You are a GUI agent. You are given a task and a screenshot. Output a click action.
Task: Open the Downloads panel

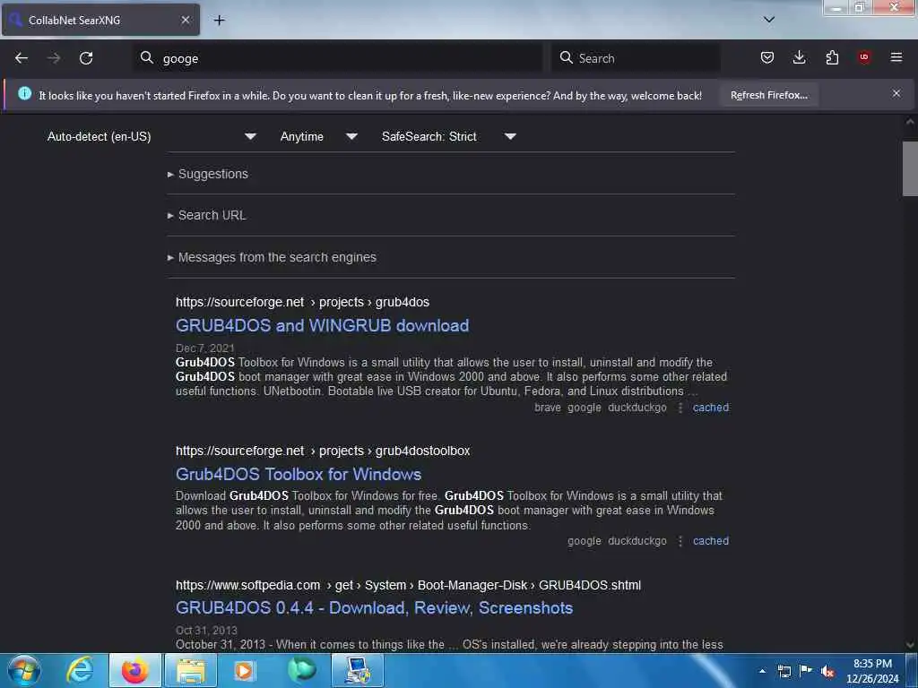tap(799, 57)
